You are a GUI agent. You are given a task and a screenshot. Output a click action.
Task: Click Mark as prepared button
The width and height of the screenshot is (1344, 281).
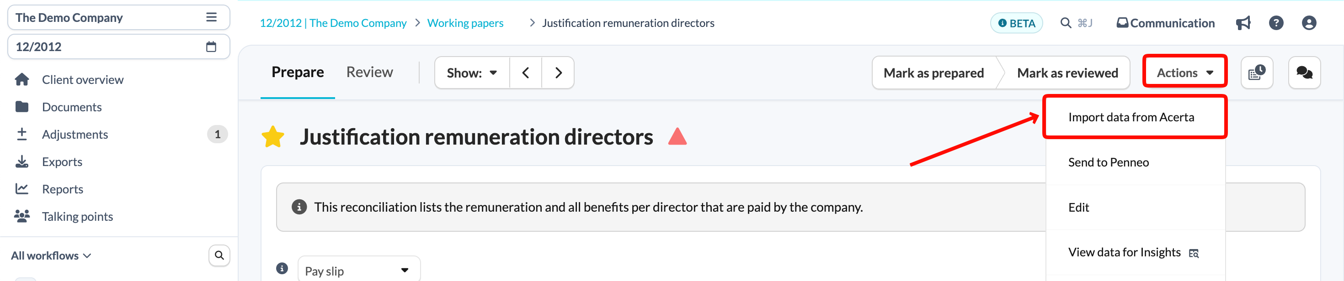[x=933, y=73]
